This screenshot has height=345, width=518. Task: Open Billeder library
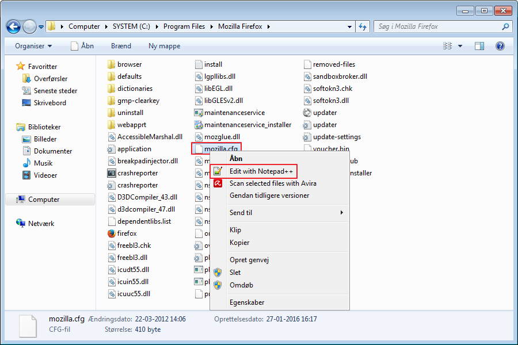pos(40,139)
